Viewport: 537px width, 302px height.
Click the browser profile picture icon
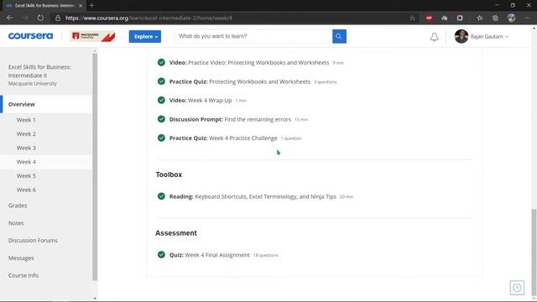tap(511, 18)
